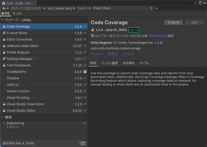Switch to the 依存関係 tab
The width and height of the screenshot is (207, 147).
pyautogui.click(x=128, y=63)
